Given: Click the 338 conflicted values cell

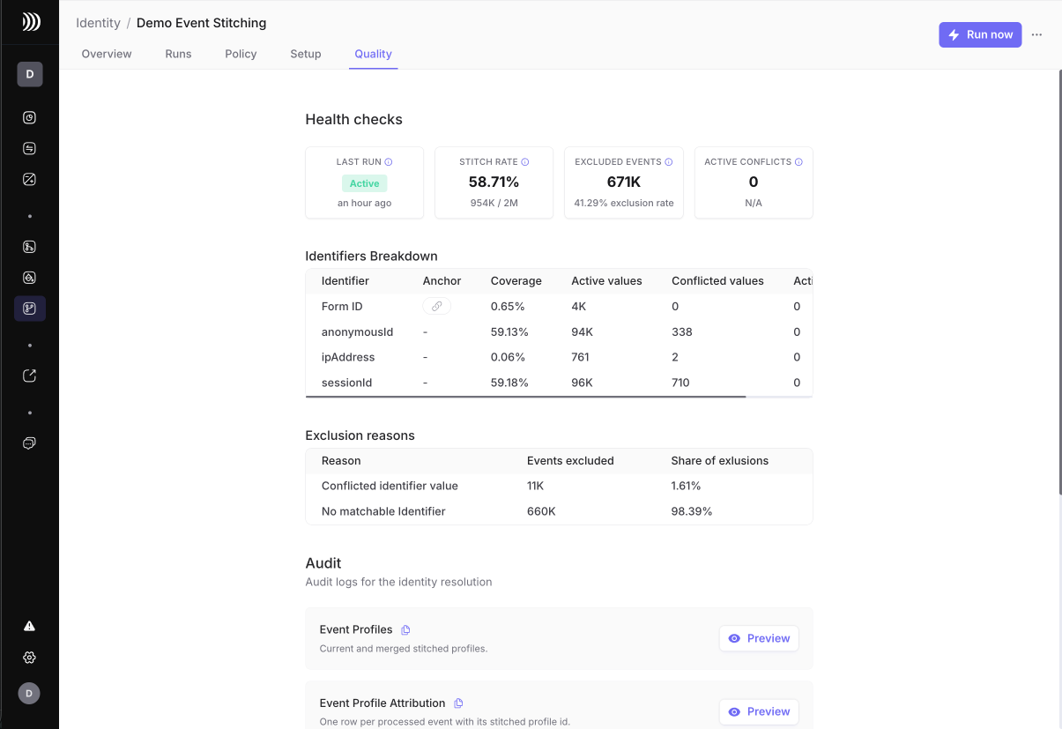Looking at the screenshot, I should coord(682,332).
